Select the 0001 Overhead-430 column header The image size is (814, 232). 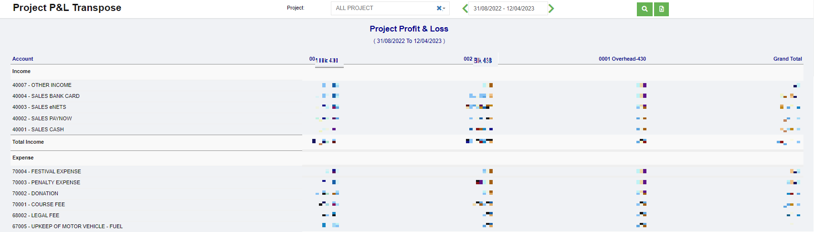(x=622, y=59)
